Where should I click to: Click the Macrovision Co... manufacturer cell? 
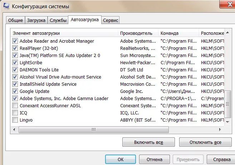138,84
